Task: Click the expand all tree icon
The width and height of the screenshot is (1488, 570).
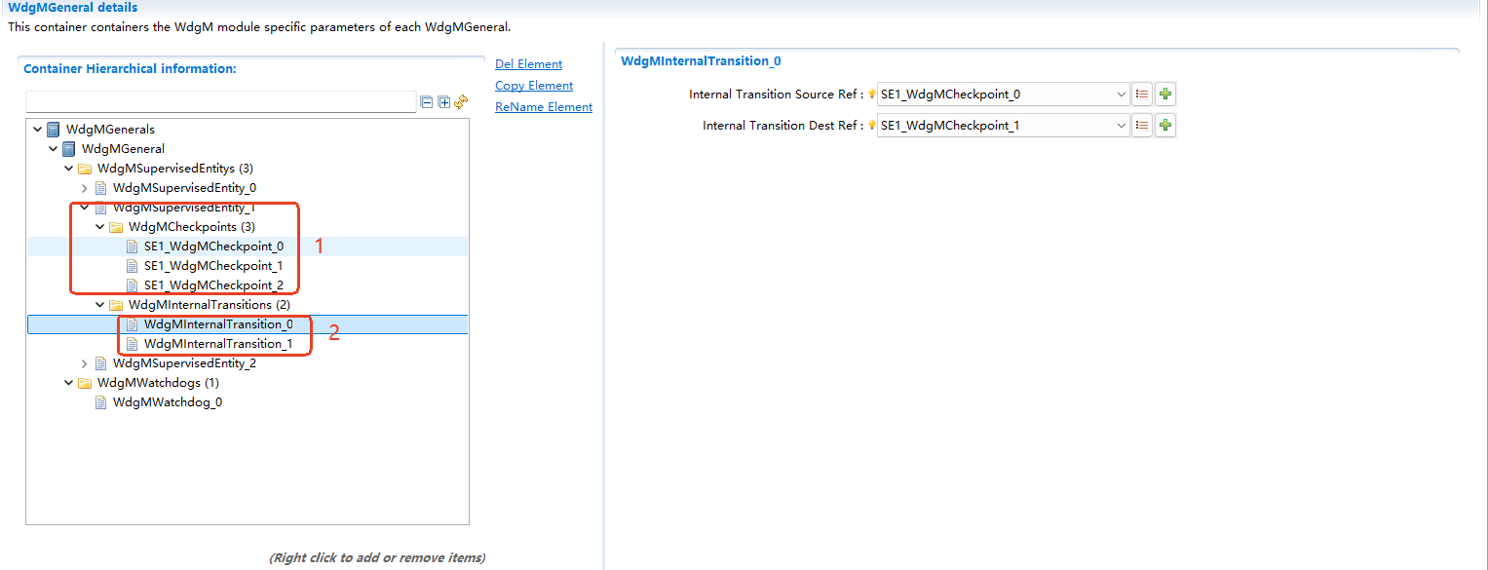Action: click(444, 102)
